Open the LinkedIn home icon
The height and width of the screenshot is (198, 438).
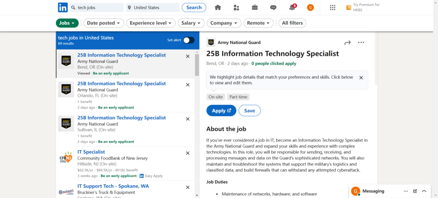pos(218,8)
